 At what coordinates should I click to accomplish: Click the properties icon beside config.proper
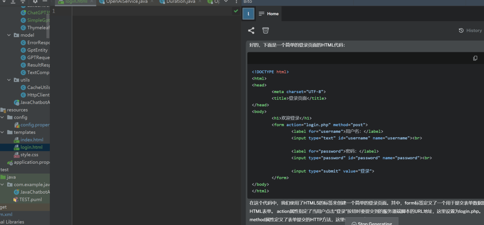tap(17, 125)
